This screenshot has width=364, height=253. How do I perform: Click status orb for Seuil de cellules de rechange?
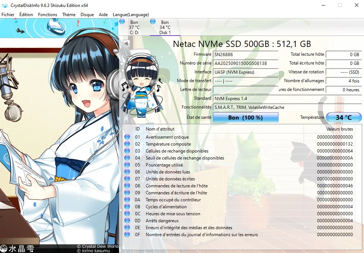point(127,158)
